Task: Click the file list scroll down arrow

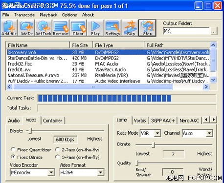Action: pos(213,80)
